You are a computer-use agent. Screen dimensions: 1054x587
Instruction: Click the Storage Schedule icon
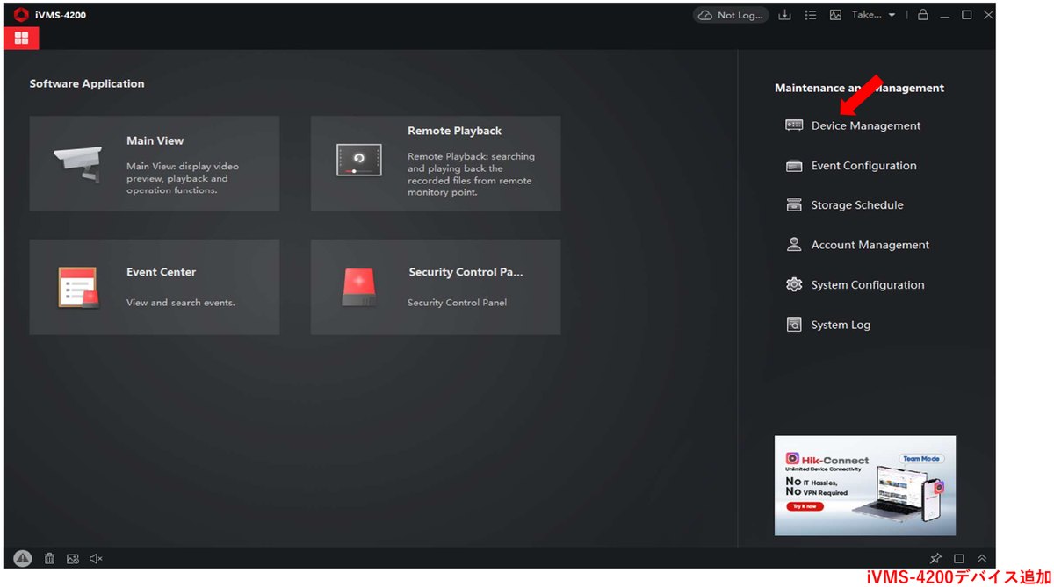tap(794, 205)
